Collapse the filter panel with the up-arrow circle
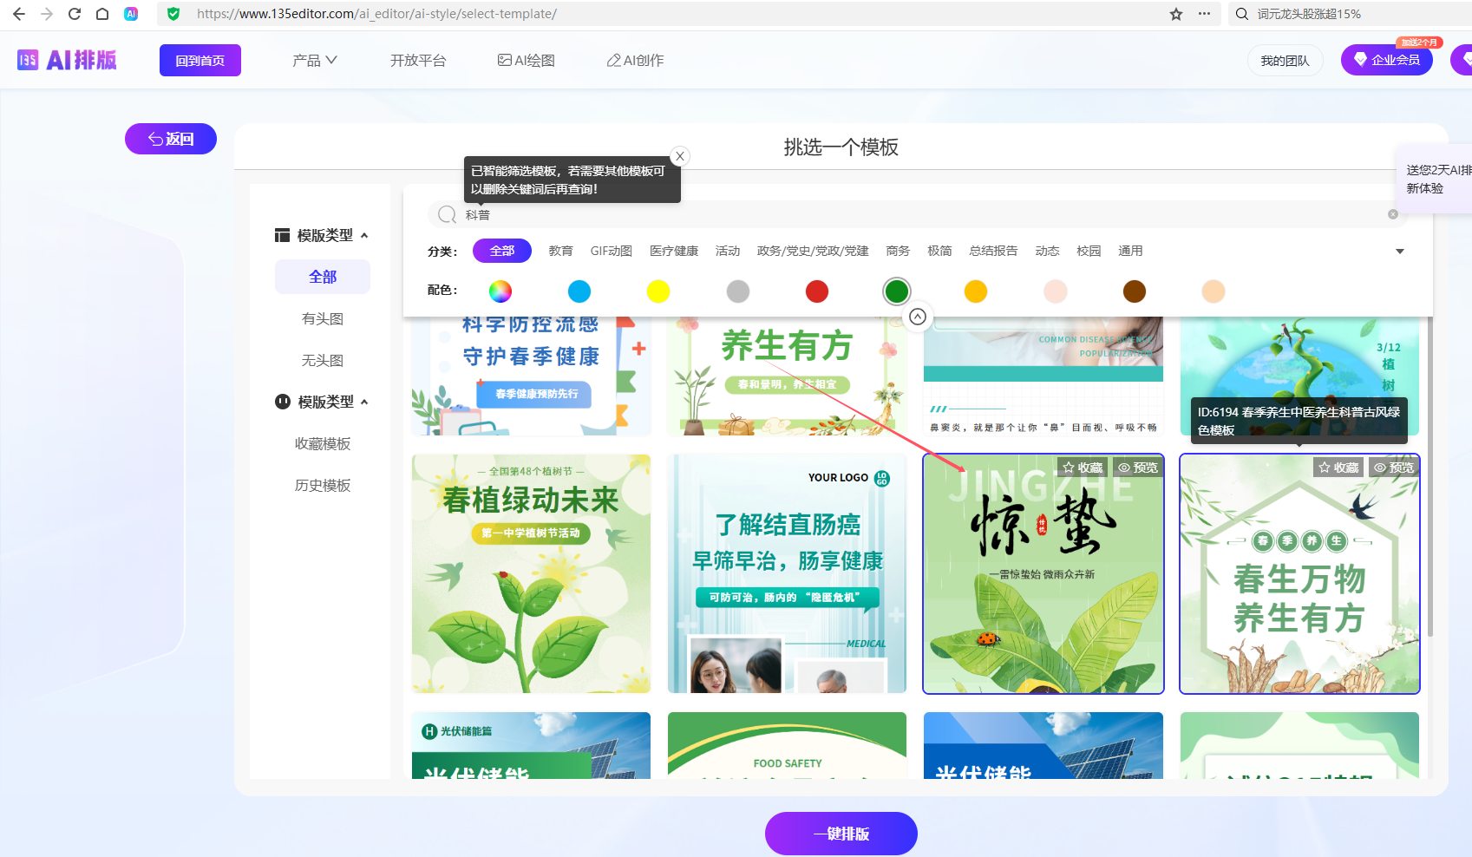Image resolution: width=1472 pixels, height=857 pixels. [x=918, y=317]
